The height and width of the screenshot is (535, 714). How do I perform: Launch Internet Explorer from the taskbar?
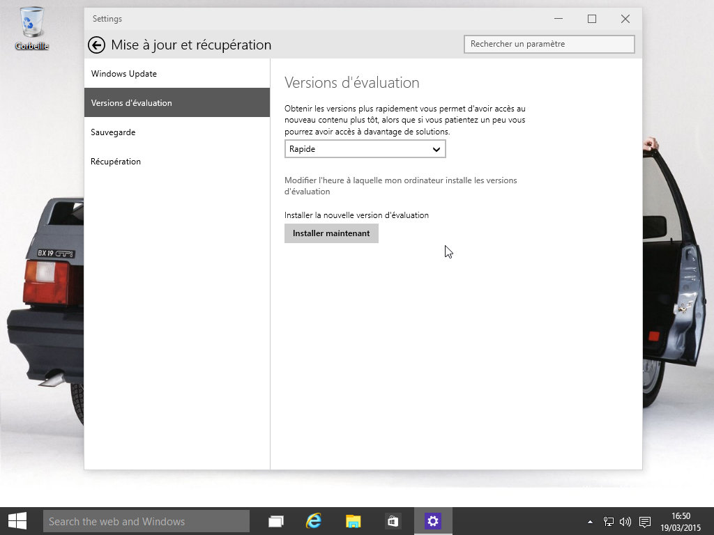pos(314,520)
